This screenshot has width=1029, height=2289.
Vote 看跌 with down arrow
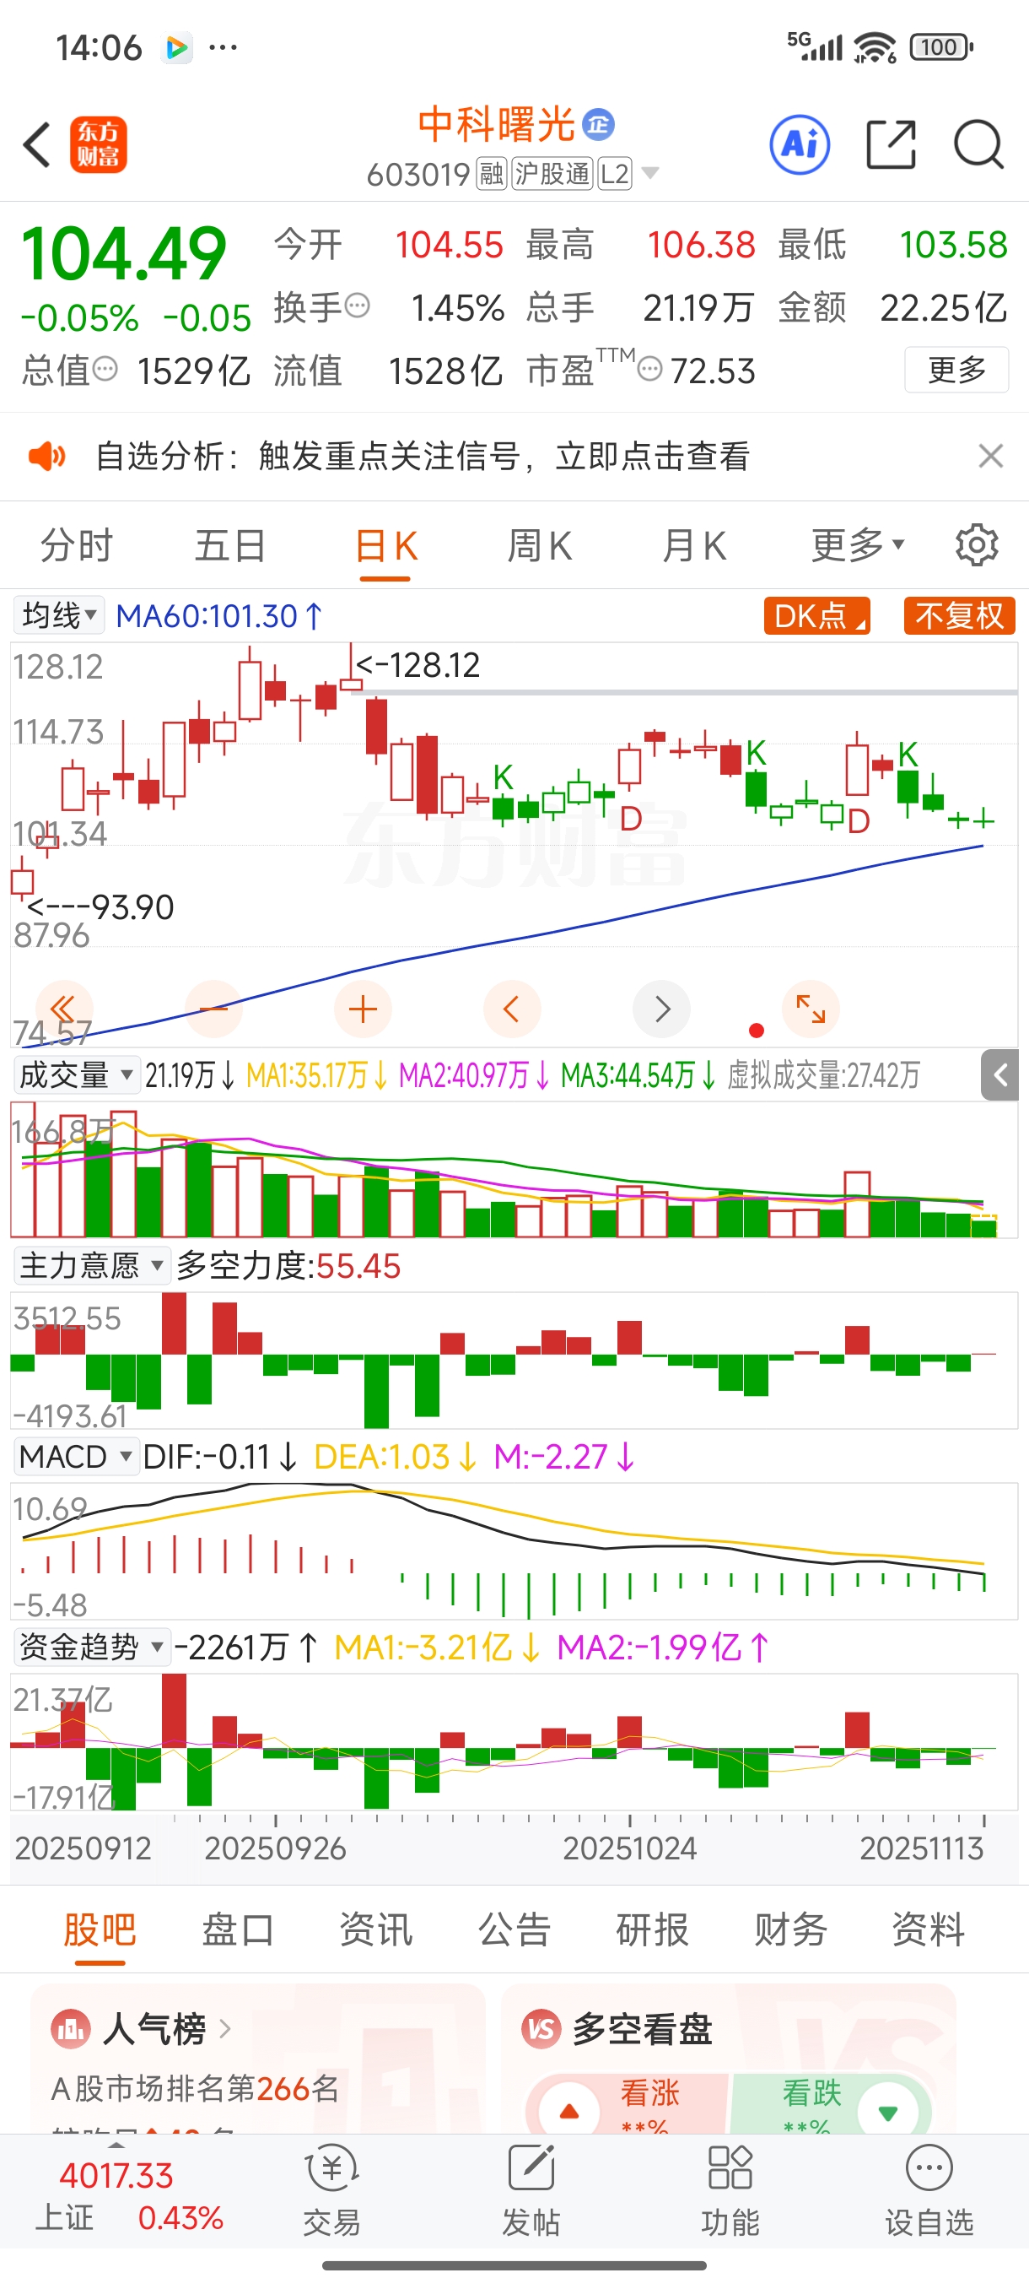click(x=887, y=2111)
